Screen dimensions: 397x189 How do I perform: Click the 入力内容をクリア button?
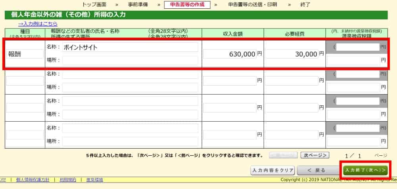[x=272, y=170]
